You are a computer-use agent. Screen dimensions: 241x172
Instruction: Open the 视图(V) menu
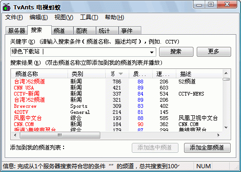pyautogui.click(x=64, y=17)
